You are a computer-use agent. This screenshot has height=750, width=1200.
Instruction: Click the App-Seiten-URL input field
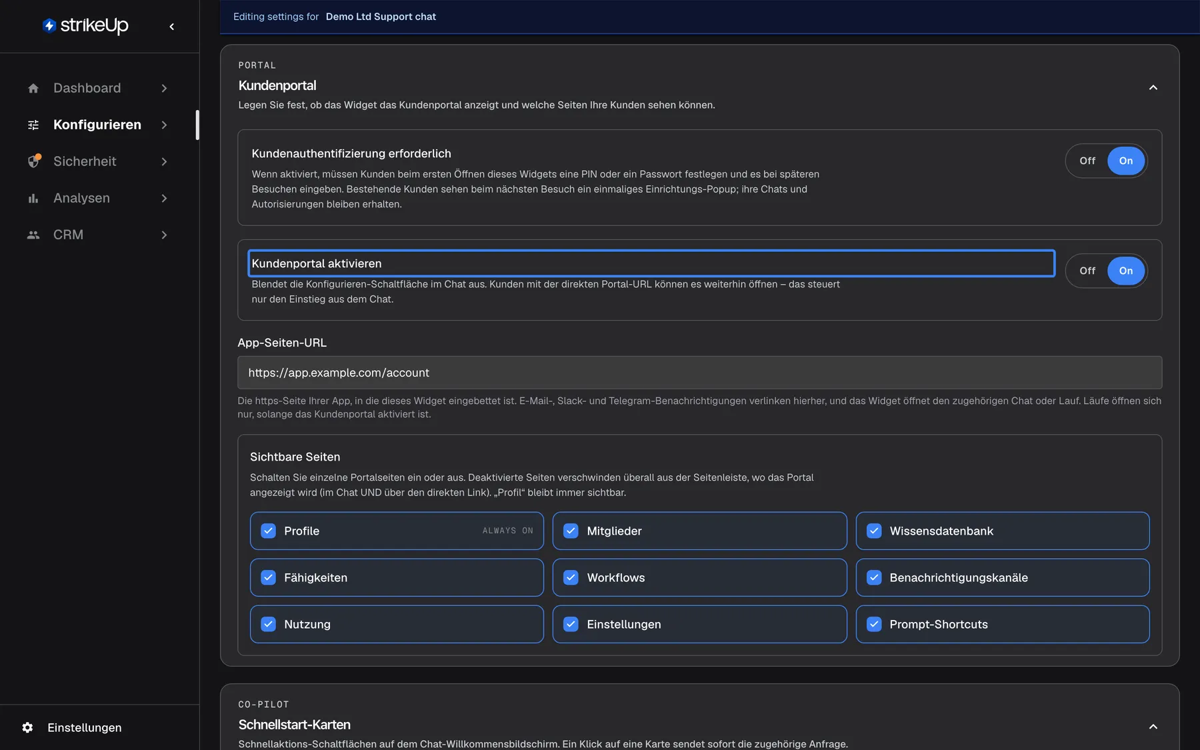point(699,373)
